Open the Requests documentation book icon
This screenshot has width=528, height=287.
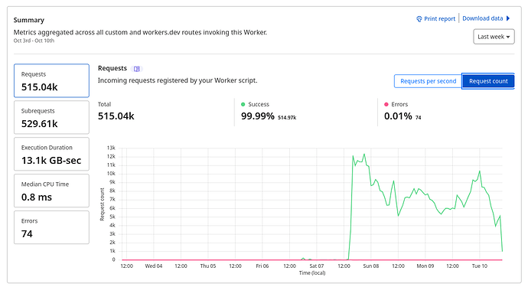(x=137, y=69)
